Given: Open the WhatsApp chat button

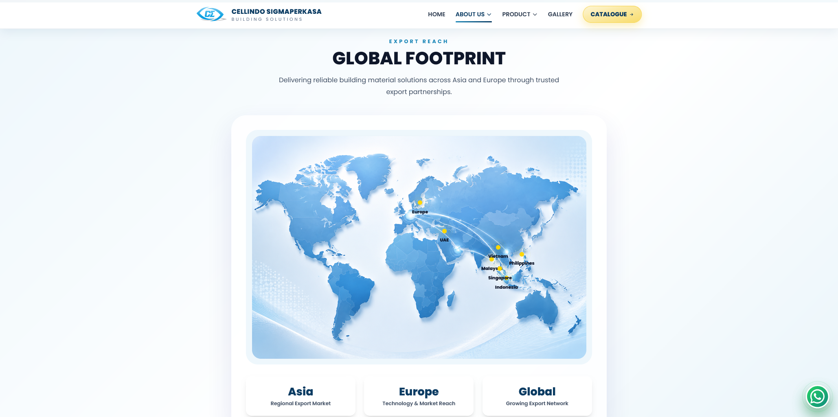Looking at the screenshot, I should point(817,397).
